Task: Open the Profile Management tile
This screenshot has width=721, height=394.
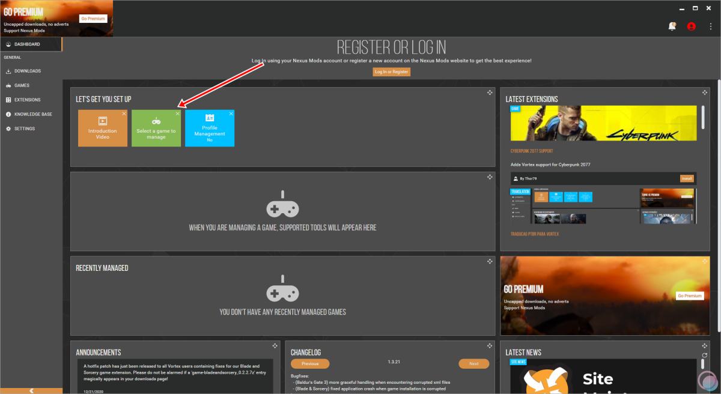Action: [210, 128]
